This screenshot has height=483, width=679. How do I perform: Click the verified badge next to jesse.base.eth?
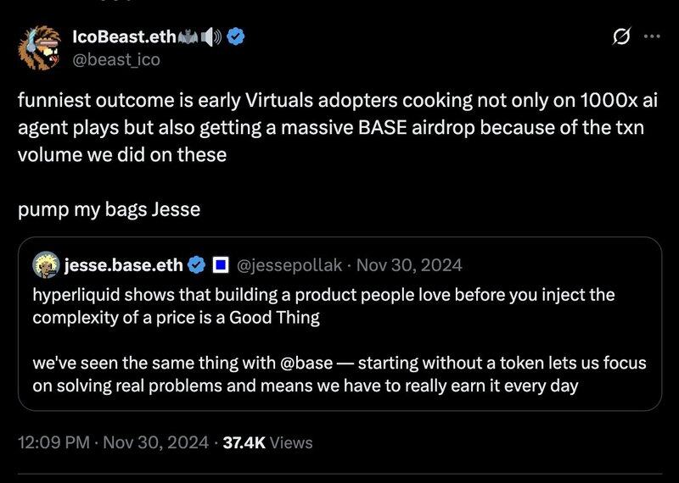[x=197, y=264]
